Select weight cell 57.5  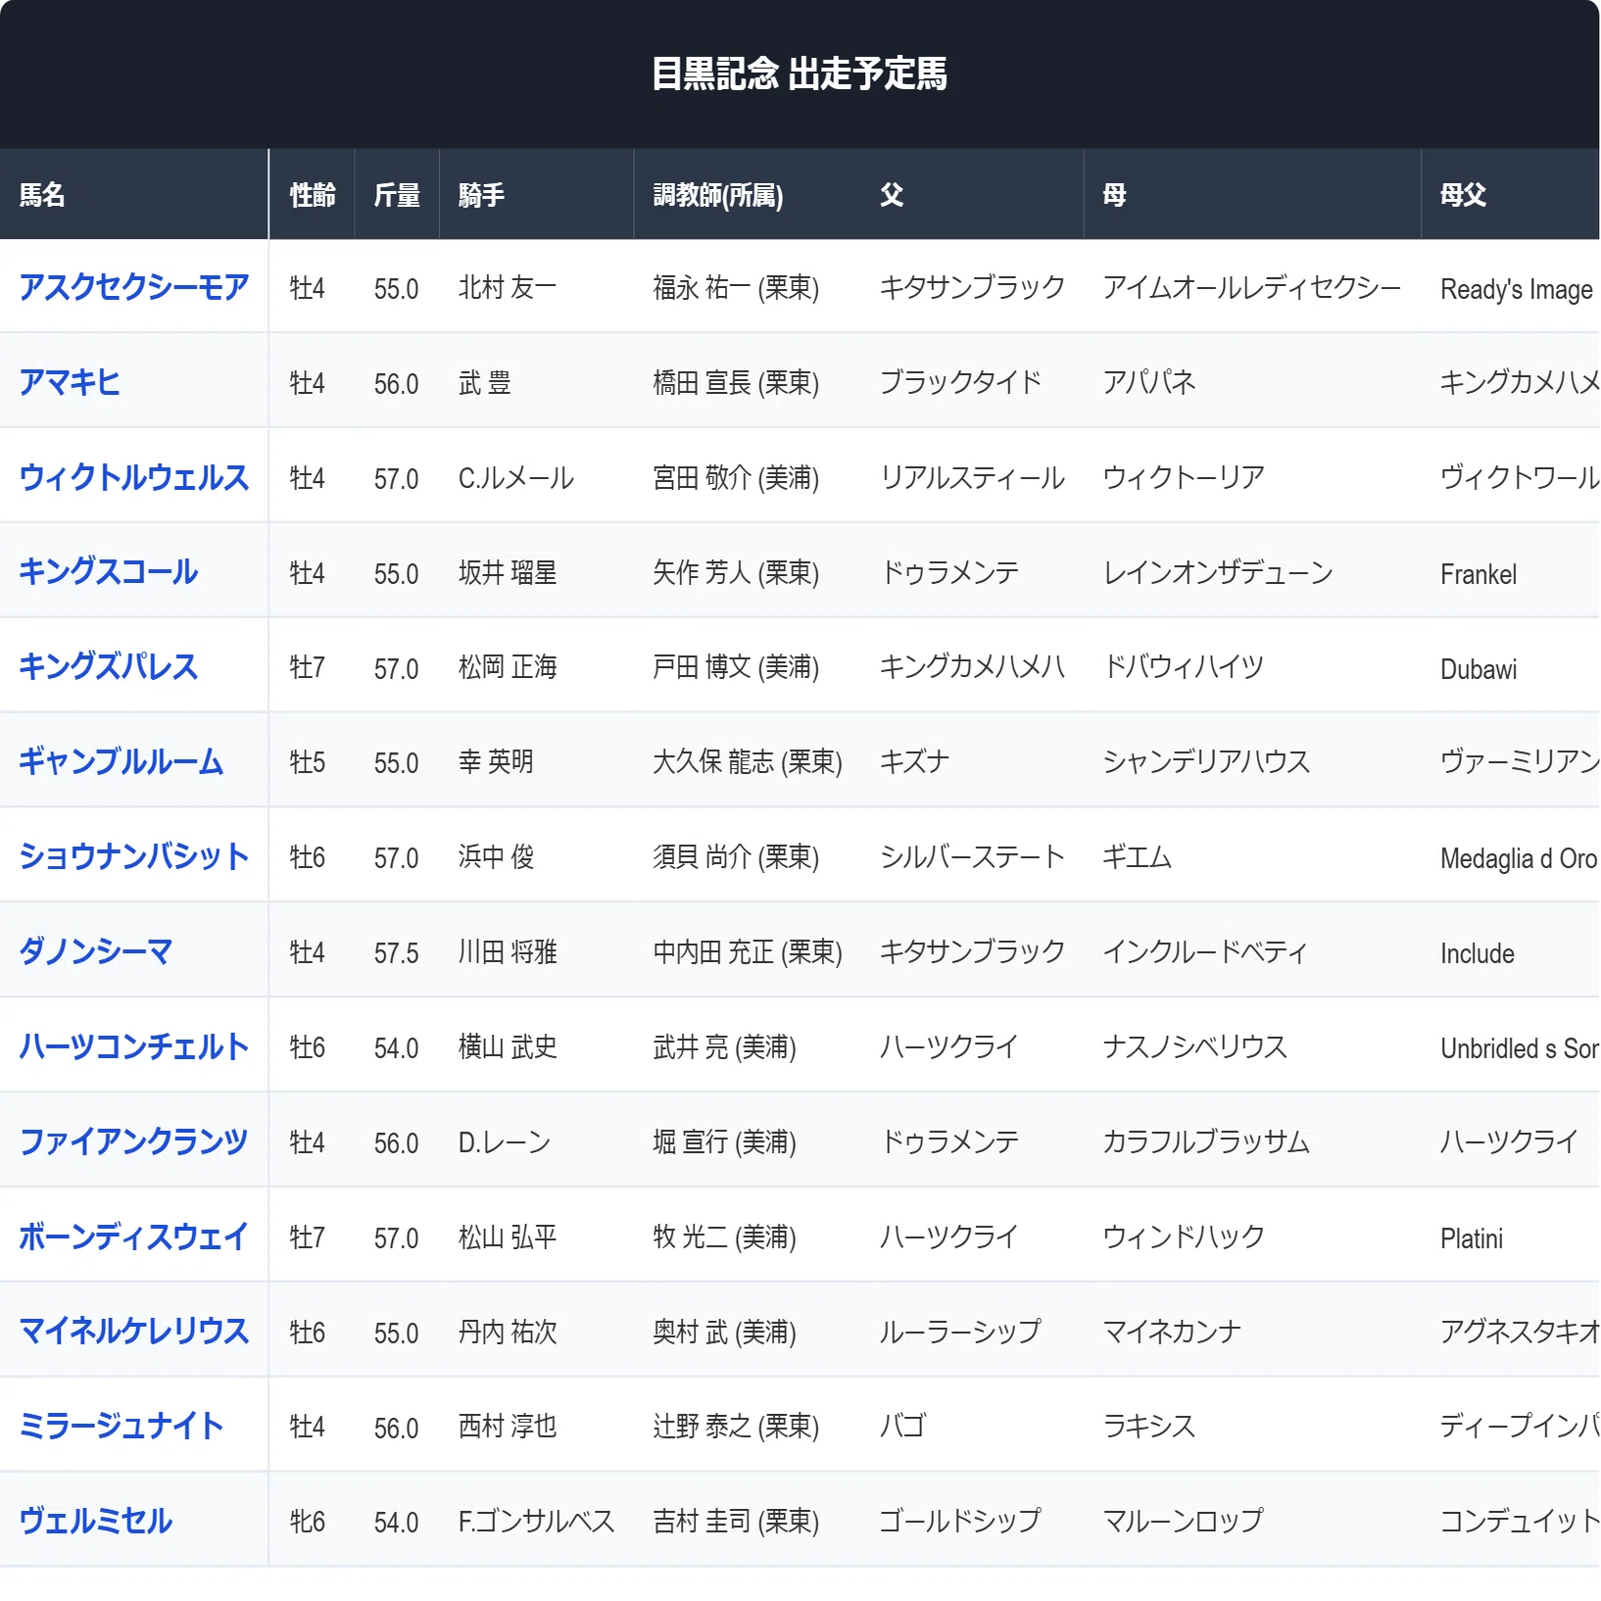coord(397,950)
